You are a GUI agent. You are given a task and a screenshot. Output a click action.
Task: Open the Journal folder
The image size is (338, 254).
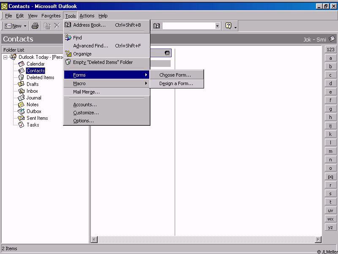pyautogui.click(x=34, y=98)
